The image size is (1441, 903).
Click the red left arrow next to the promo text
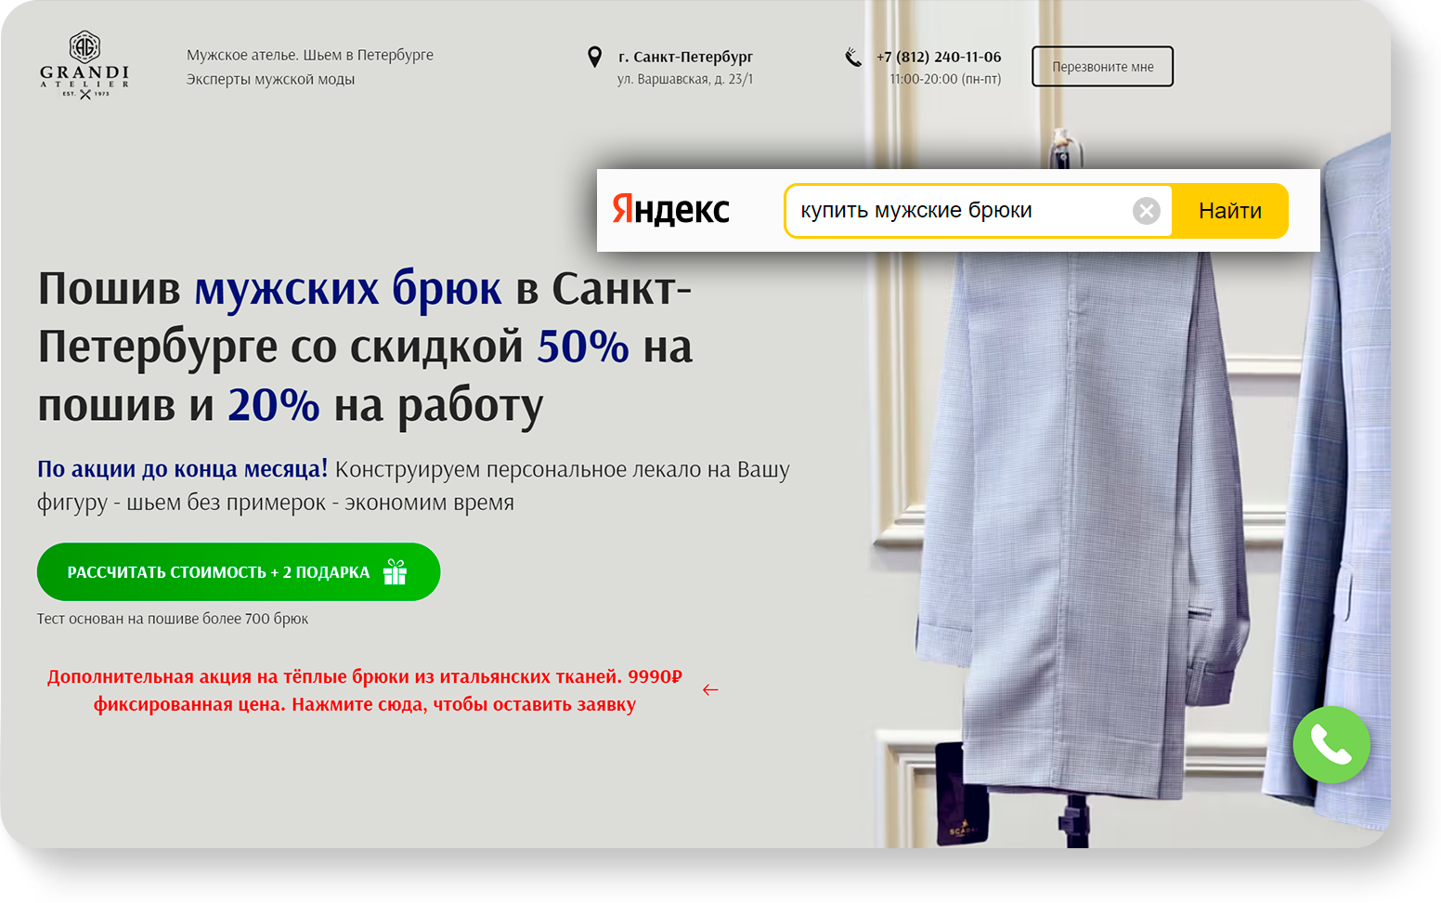point(711,689)
